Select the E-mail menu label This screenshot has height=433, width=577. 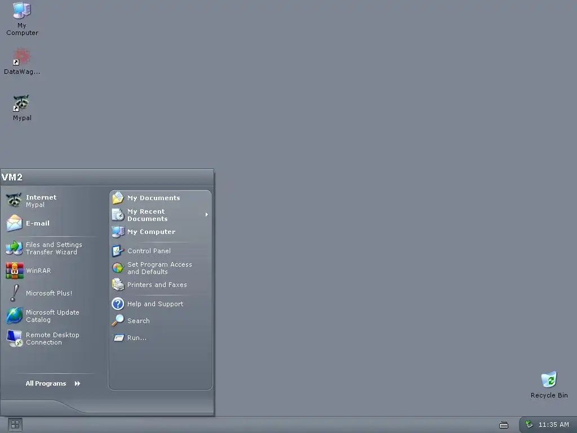click(x=38, y=223)
